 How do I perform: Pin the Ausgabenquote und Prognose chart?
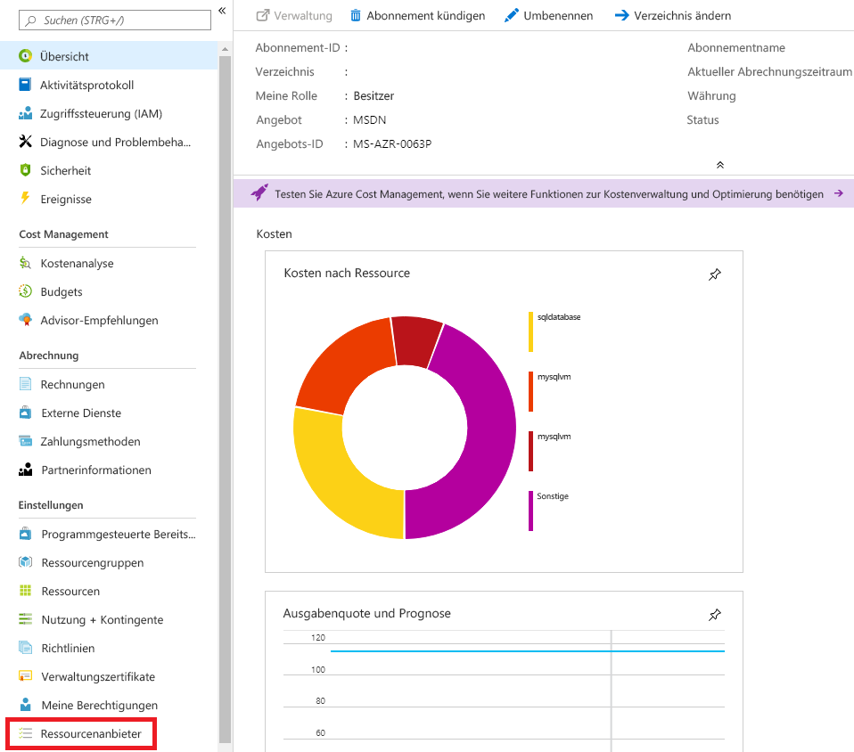coord(714,614)
